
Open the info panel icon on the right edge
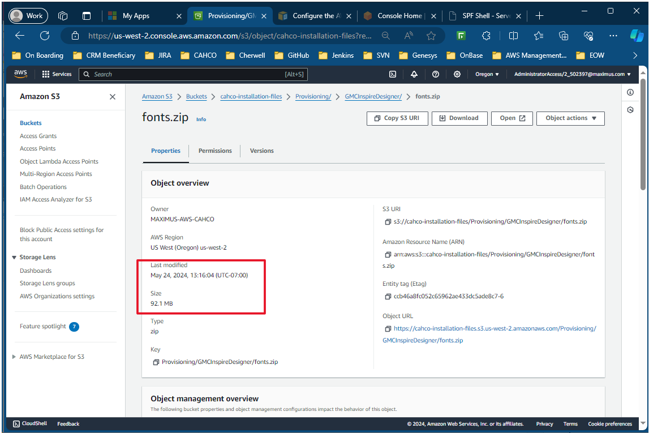[x=630, y=92]
